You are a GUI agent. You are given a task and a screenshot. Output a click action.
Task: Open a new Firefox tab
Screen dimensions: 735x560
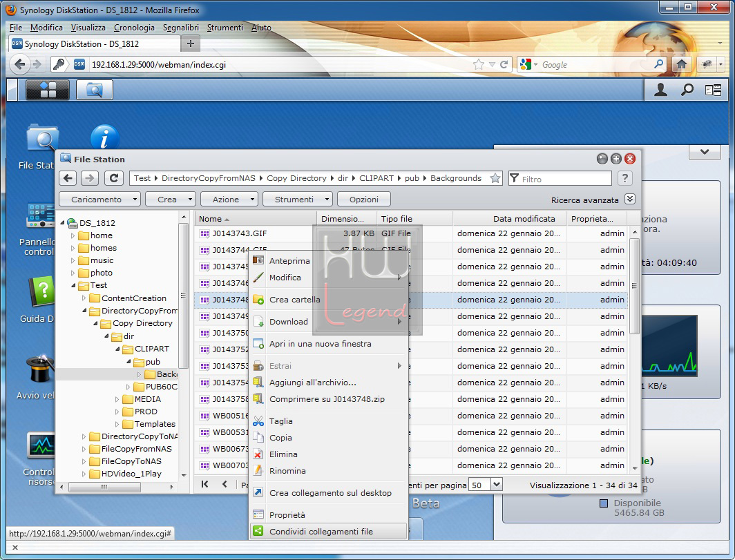(x=191, y=44)
